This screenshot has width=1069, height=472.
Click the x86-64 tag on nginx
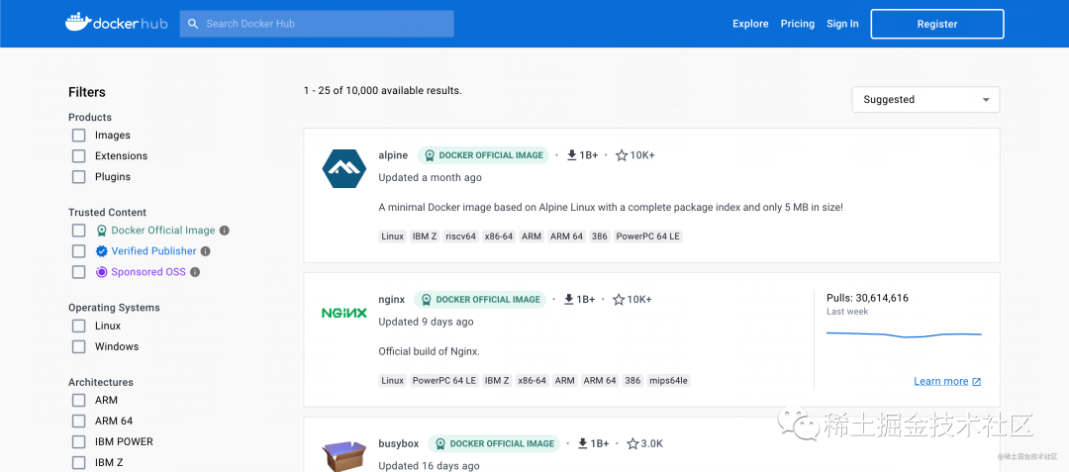pos(532,381)
